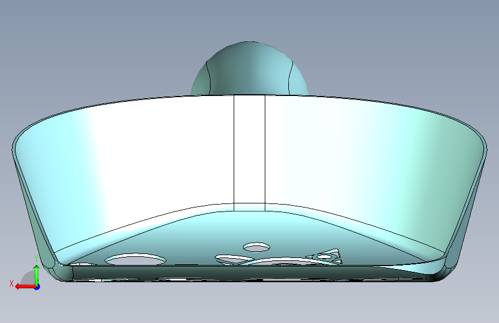Select the spherical dome atop the model

[250, 68]
